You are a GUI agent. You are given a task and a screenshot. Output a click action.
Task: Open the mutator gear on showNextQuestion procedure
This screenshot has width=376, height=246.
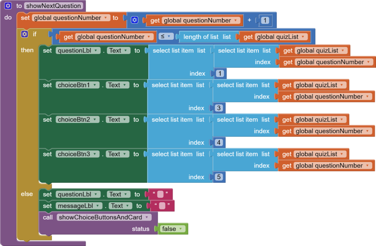[x=8, y=6]
